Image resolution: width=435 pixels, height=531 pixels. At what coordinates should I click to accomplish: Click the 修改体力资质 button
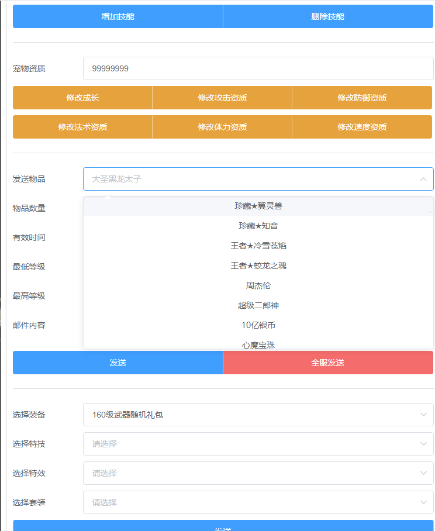222,127
